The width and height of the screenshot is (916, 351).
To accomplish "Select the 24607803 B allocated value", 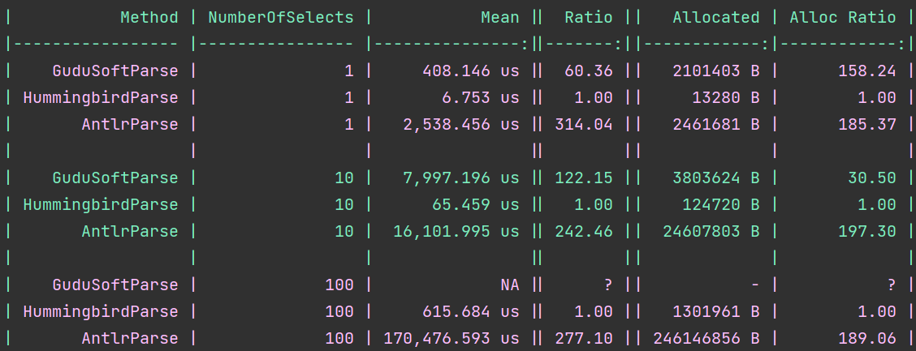I will [x=711, y=231].
